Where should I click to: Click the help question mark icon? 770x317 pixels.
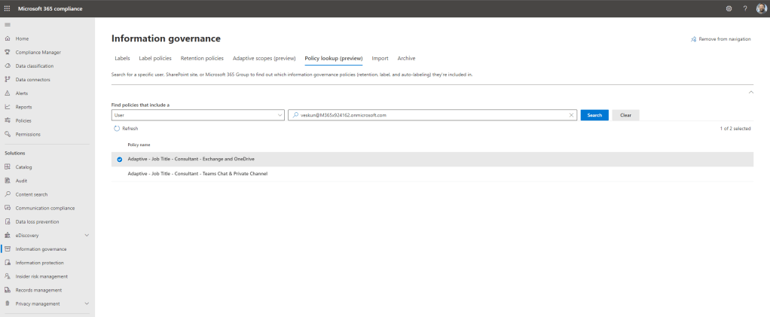[745, 8]
